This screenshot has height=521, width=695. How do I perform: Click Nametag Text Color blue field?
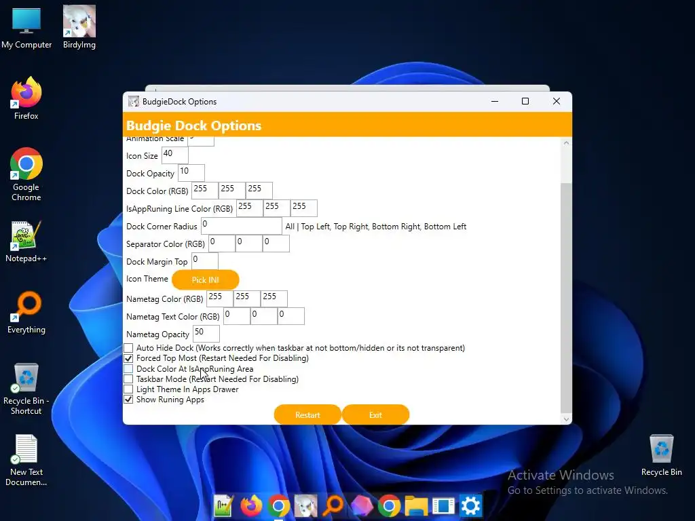click(x=290, y=316)
